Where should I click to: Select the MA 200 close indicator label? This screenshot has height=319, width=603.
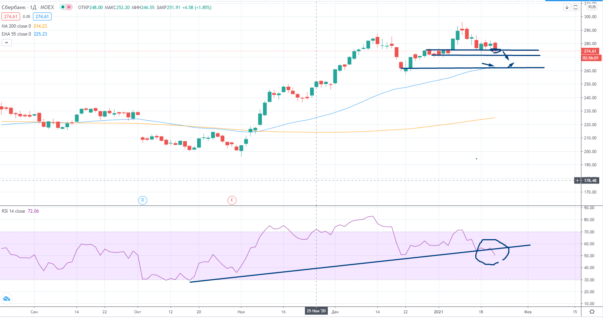pyautogui.click(x=16, y=26)
